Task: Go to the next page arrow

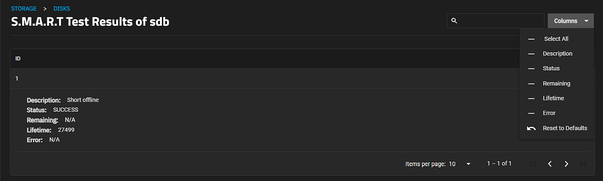Action: [567, 164]
